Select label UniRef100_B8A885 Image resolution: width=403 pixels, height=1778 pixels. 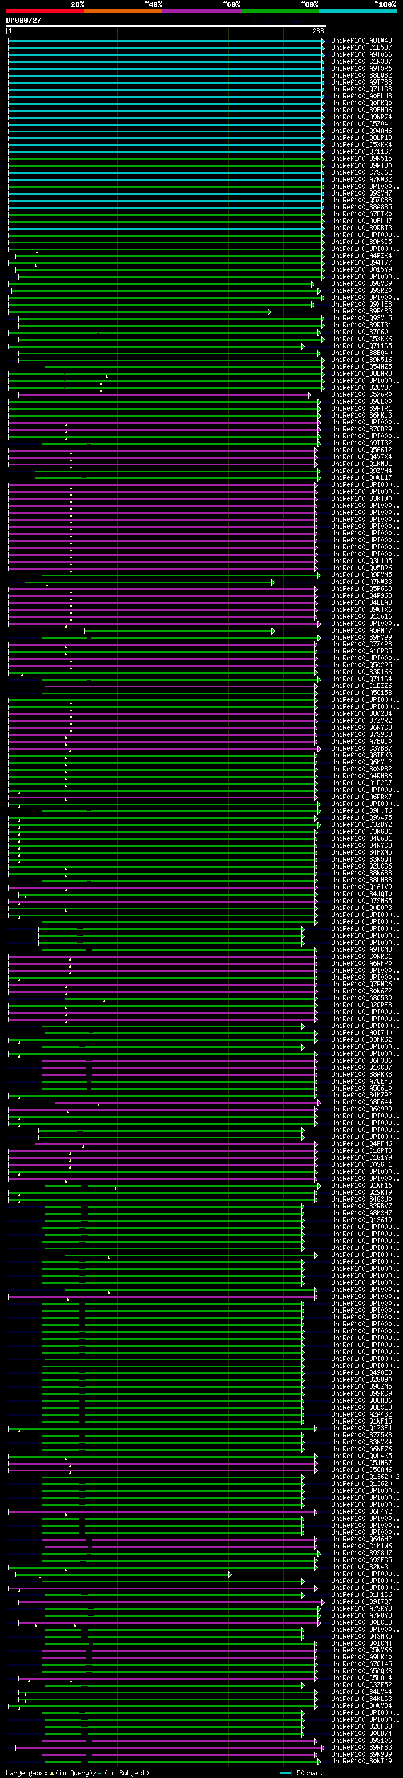pos(361,207)
